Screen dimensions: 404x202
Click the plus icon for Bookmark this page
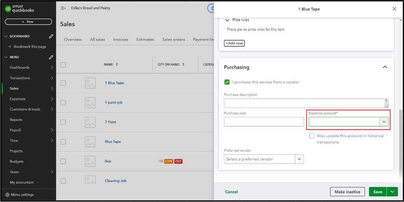tap(10, 47)
